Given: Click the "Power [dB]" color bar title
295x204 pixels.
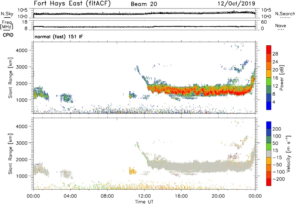Looking at the screenshot, I should point(281,78).
